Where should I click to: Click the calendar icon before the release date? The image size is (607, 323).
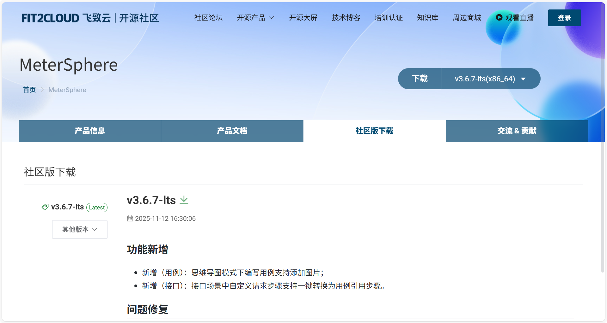tap(130, 218)
